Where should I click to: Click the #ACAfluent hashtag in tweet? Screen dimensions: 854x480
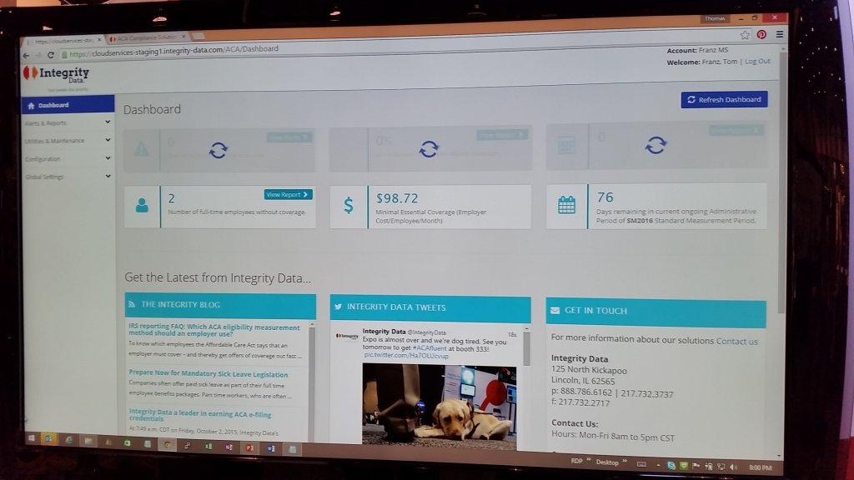430,347
